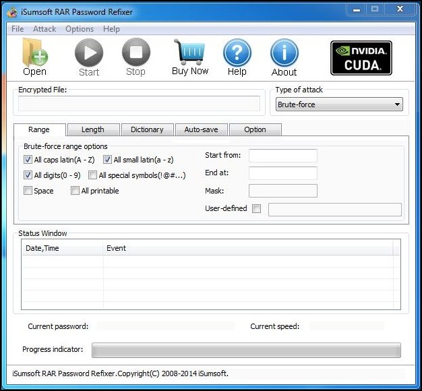Click the Event column header
Screen dimensions: 422x391
(248, 248)
